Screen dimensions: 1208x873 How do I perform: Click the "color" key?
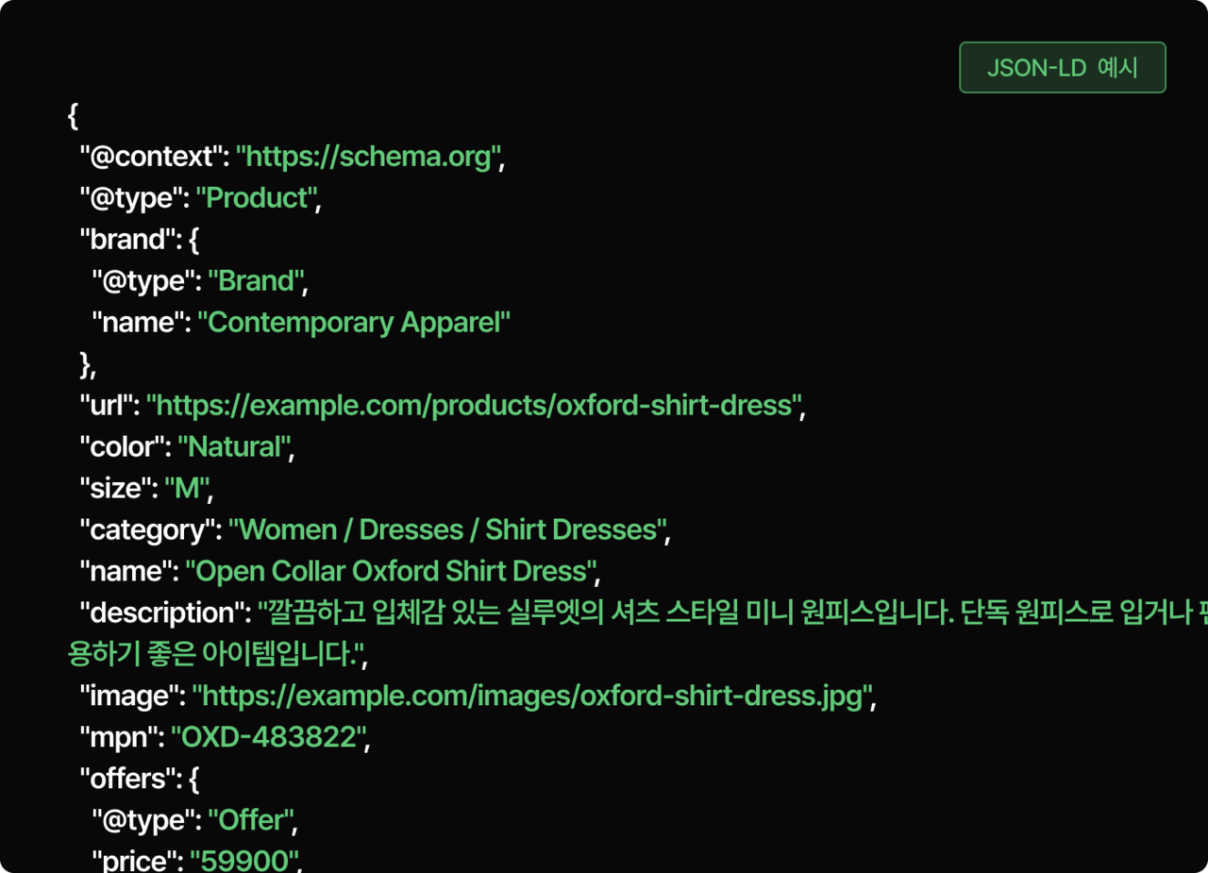tap(123, 447)
